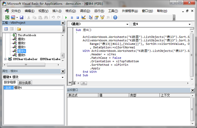
Task: Click the Reset stop square icon
Action: point(77,17)
